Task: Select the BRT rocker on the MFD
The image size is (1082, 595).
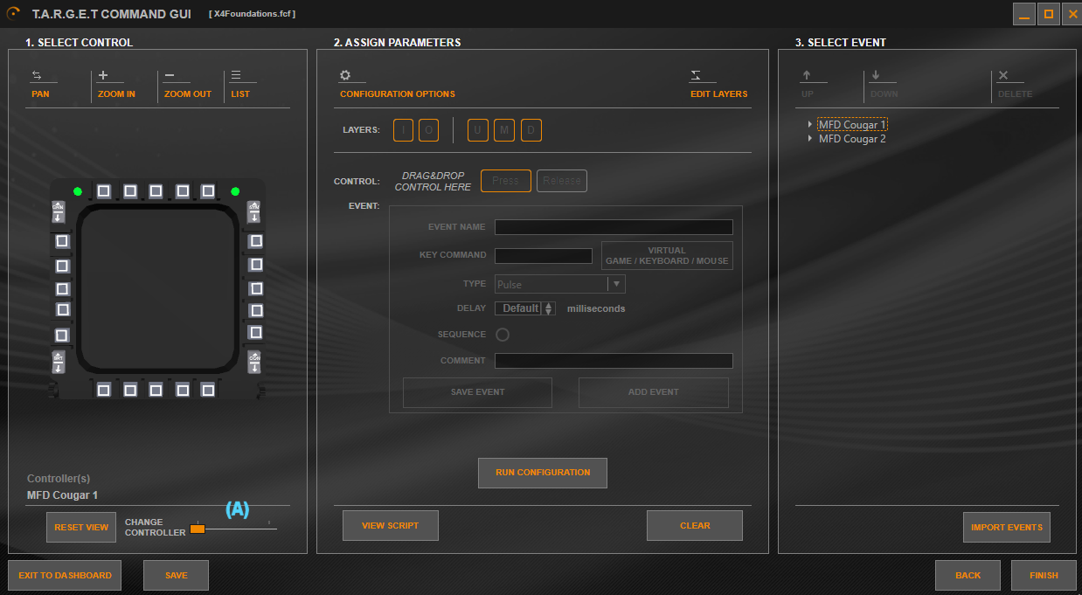Action: pyautogui.click(x=59, y=362)
